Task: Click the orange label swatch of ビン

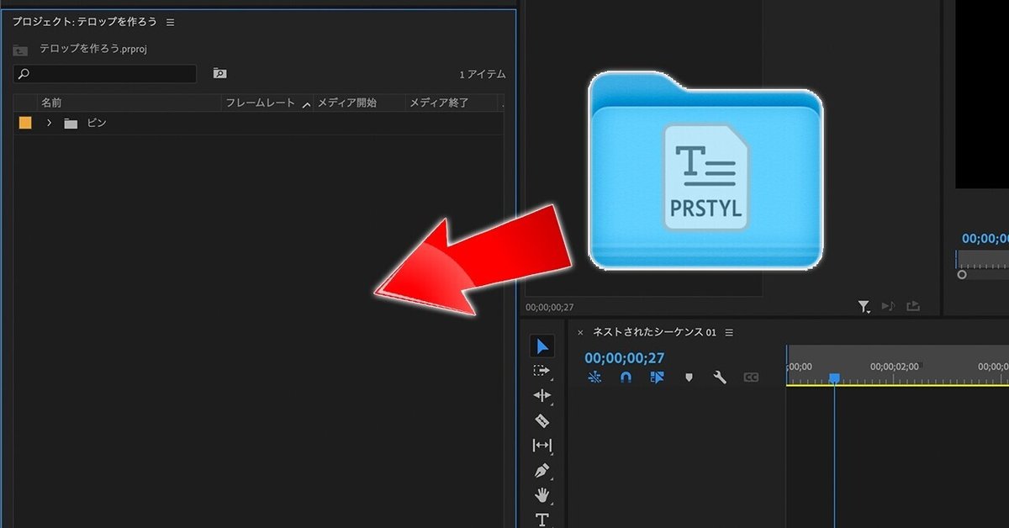Action: [x=25, y=123]
